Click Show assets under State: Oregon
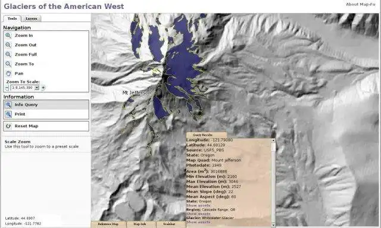381x228 pixels. [x=198, y=205]
